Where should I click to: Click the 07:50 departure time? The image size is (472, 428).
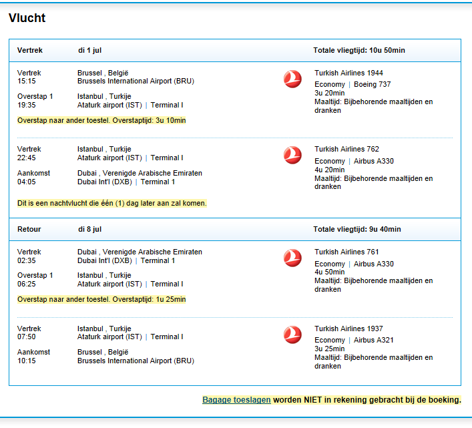coord(27,337)
